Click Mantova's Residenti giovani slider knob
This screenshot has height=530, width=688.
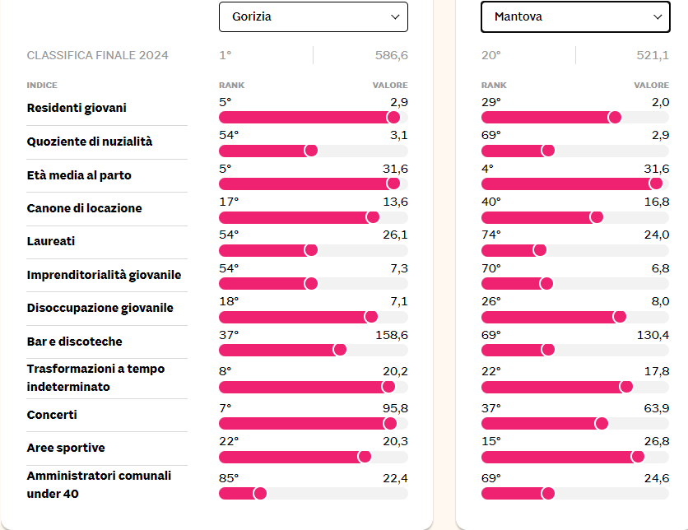pos(614,117)
